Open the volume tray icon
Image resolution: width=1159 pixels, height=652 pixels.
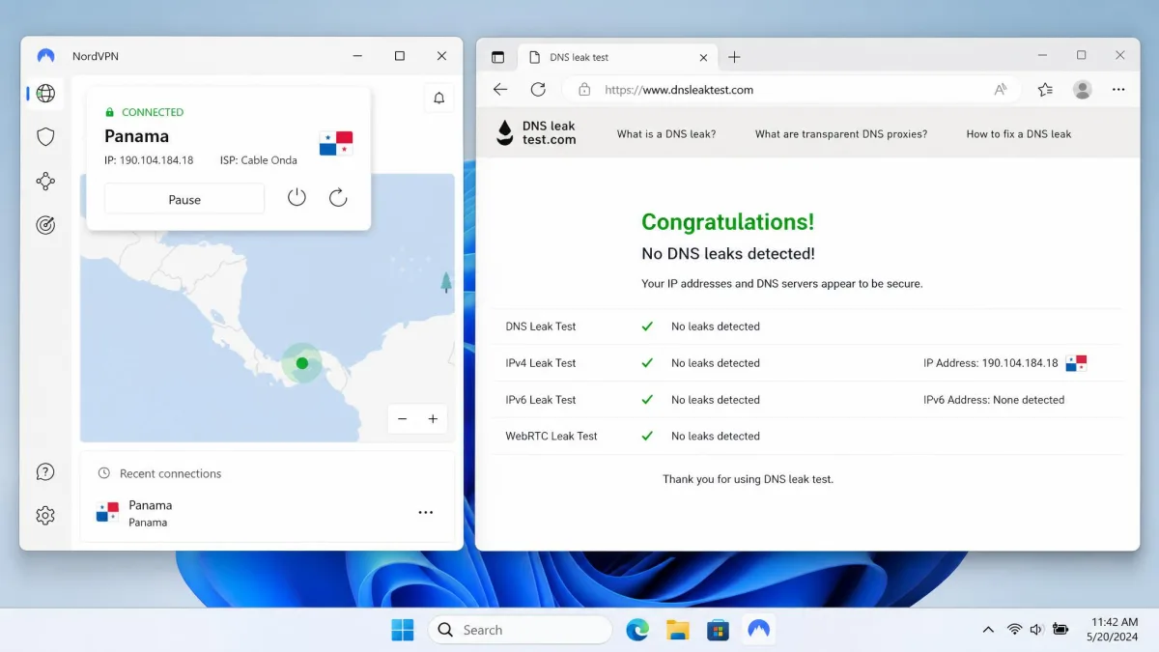(x=1036, y=630)
